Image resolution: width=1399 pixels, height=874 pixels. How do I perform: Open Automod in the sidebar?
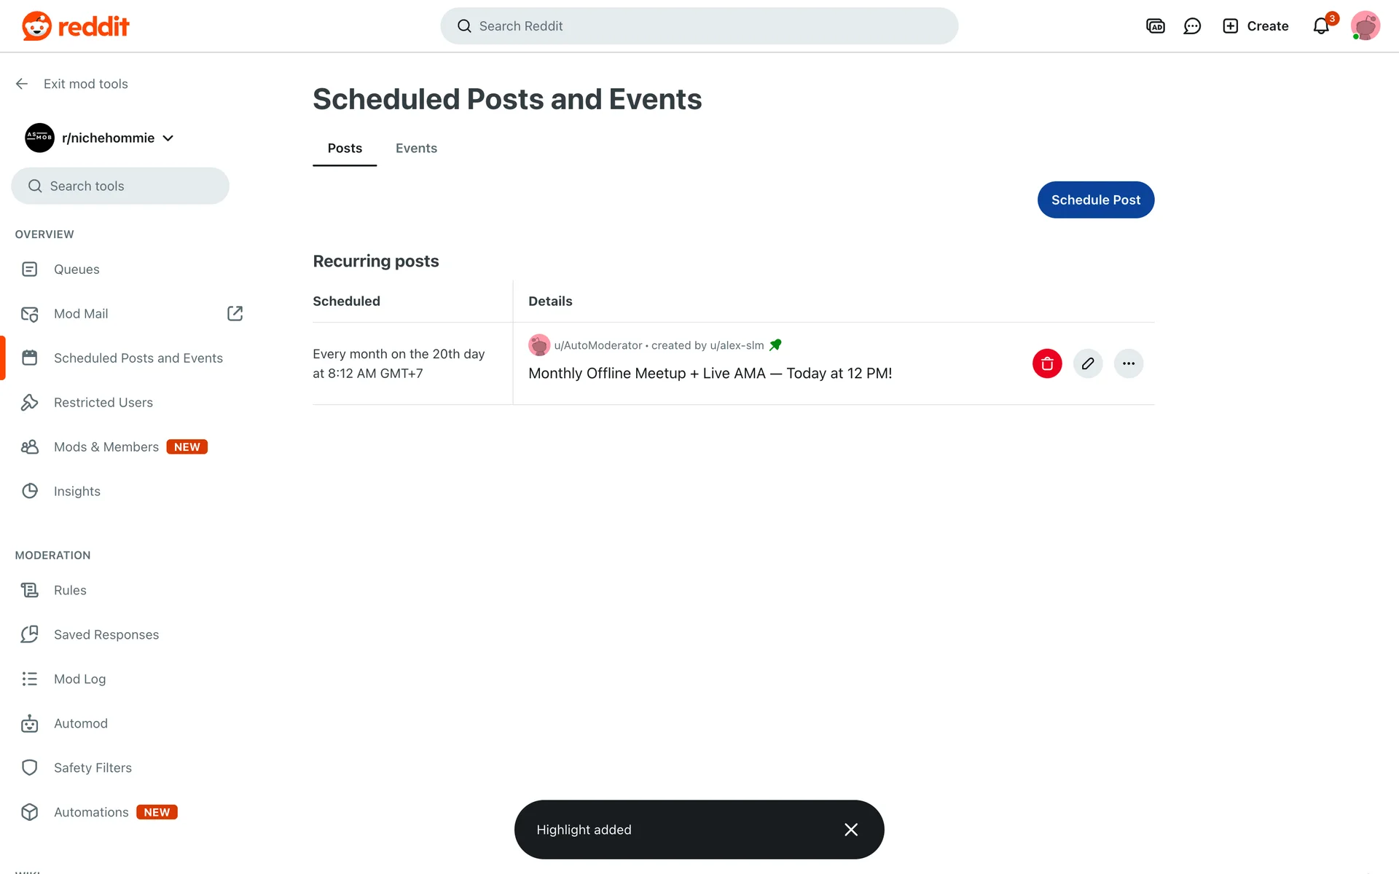[81, 723]
